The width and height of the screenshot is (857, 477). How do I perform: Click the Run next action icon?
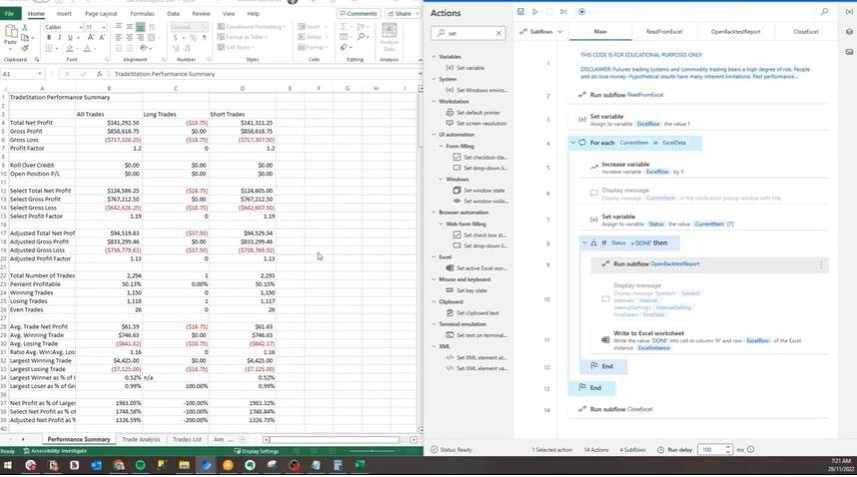565,12
